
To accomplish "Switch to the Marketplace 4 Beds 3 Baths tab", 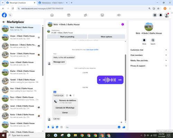I will tap(53, 3).
